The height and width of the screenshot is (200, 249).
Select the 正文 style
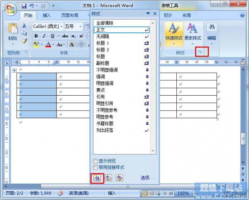[x=122, y=30]
